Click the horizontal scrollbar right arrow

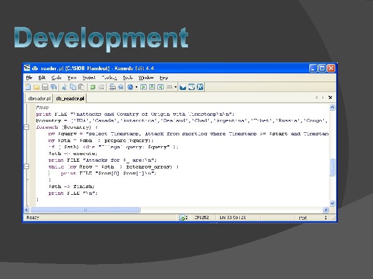pyautogui.click(x=326, y=210)
